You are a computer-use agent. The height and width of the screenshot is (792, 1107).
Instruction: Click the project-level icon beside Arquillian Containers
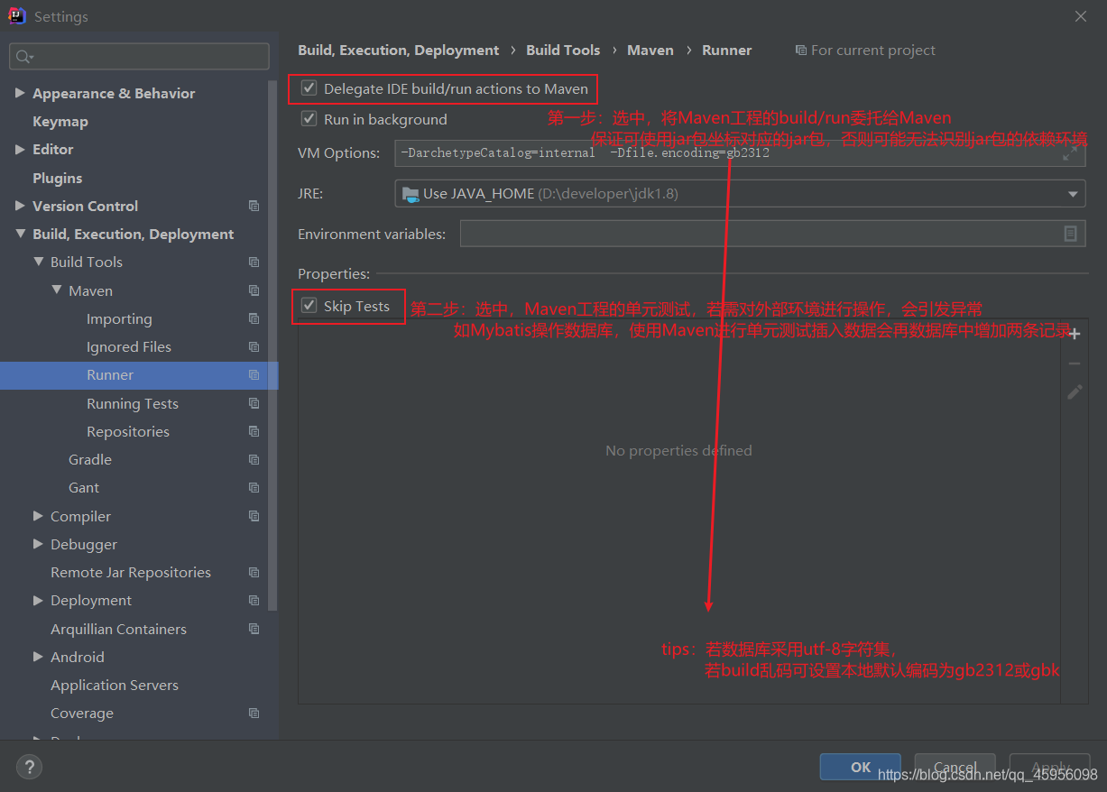[x=254, y=629]
